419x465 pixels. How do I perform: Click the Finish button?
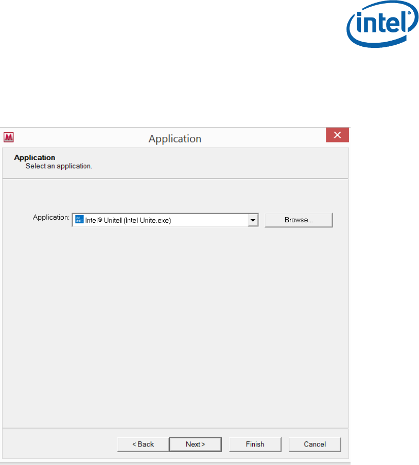pyautogui.click(x=255, y=444)
